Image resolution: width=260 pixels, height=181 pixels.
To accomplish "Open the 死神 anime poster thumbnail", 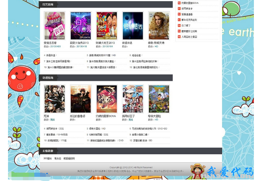I will click(x=55, y=99).
